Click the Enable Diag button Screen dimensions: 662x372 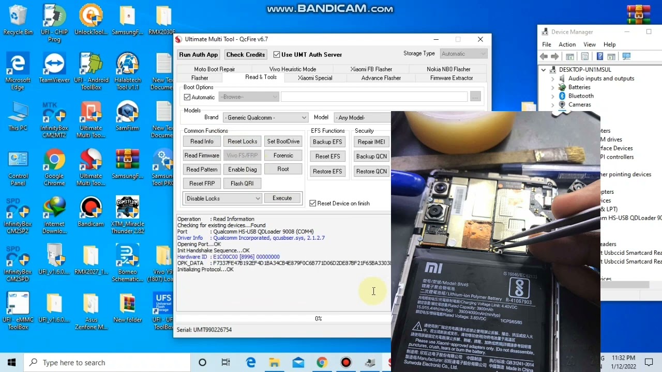[x=242, y=169]
